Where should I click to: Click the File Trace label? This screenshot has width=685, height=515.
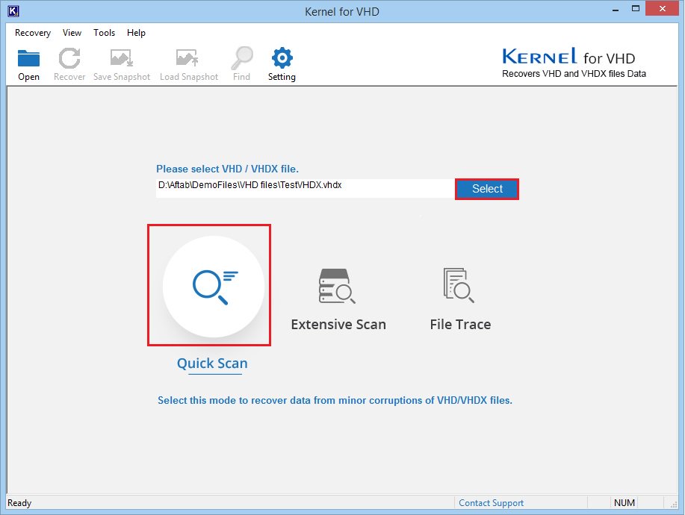coord(460,324)
